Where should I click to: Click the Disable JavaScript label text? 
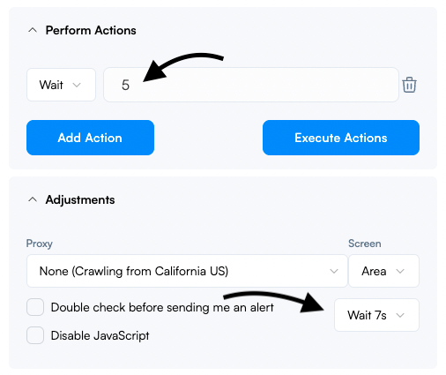pos(100,335)
